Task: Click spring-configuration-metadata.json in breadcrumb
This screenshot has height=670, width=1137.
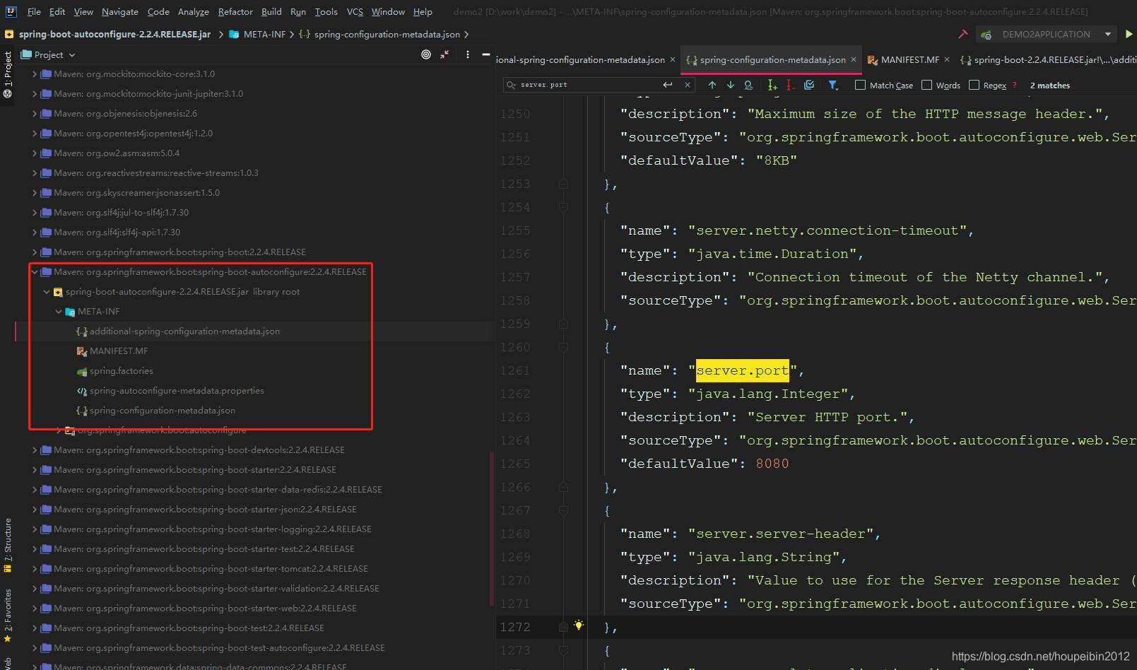Action: coord(379,34)
